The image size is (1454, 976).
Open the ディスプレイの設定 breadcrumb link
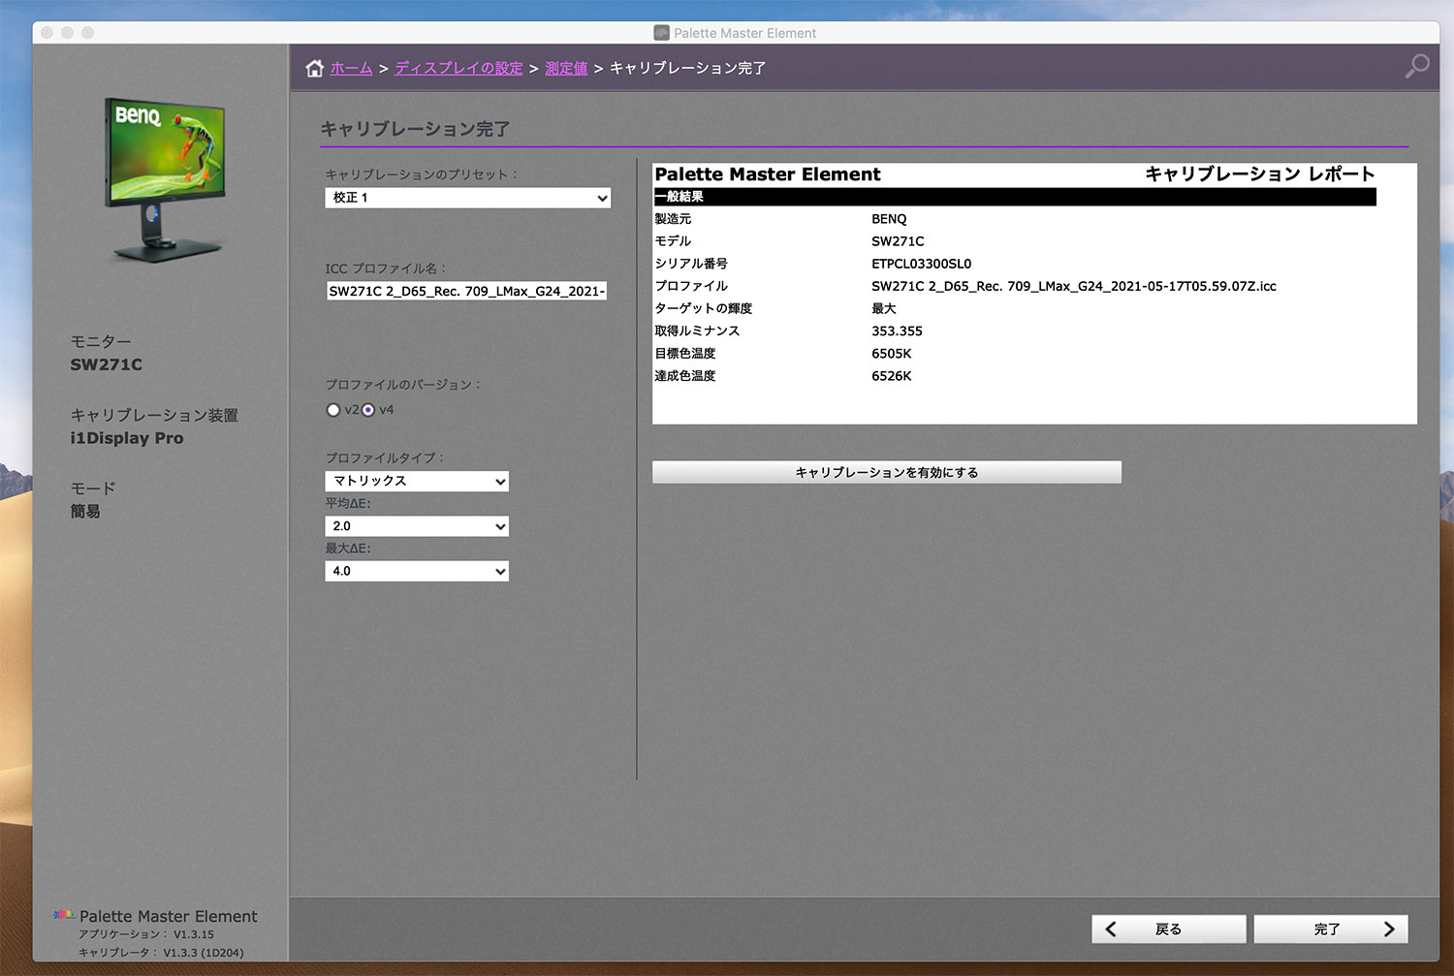click(x=458, y=68)
